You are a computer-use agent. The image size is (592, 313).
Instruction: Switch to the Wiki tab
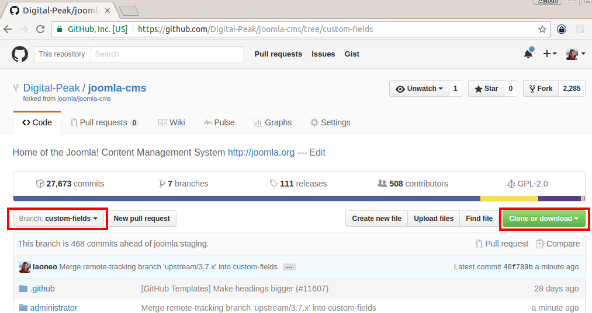(171, 122)
